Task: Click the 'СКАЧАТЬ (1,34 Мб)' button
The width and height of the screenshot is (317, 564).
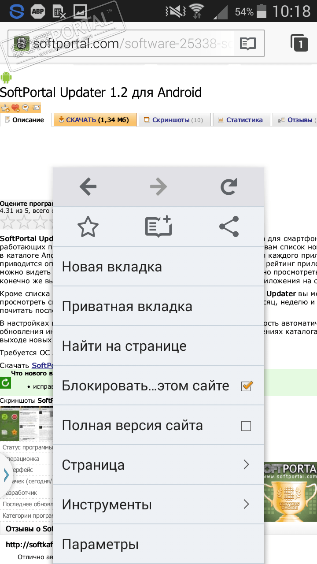Action: 94,120
